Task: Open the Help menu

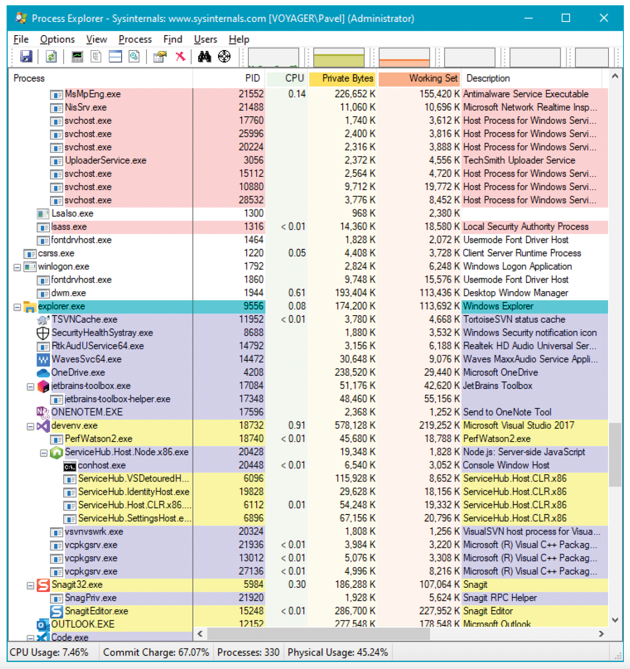Action: 239,39
